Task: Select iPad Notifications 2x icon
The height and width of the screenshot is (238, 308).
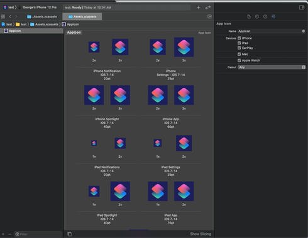Action: 120,143
